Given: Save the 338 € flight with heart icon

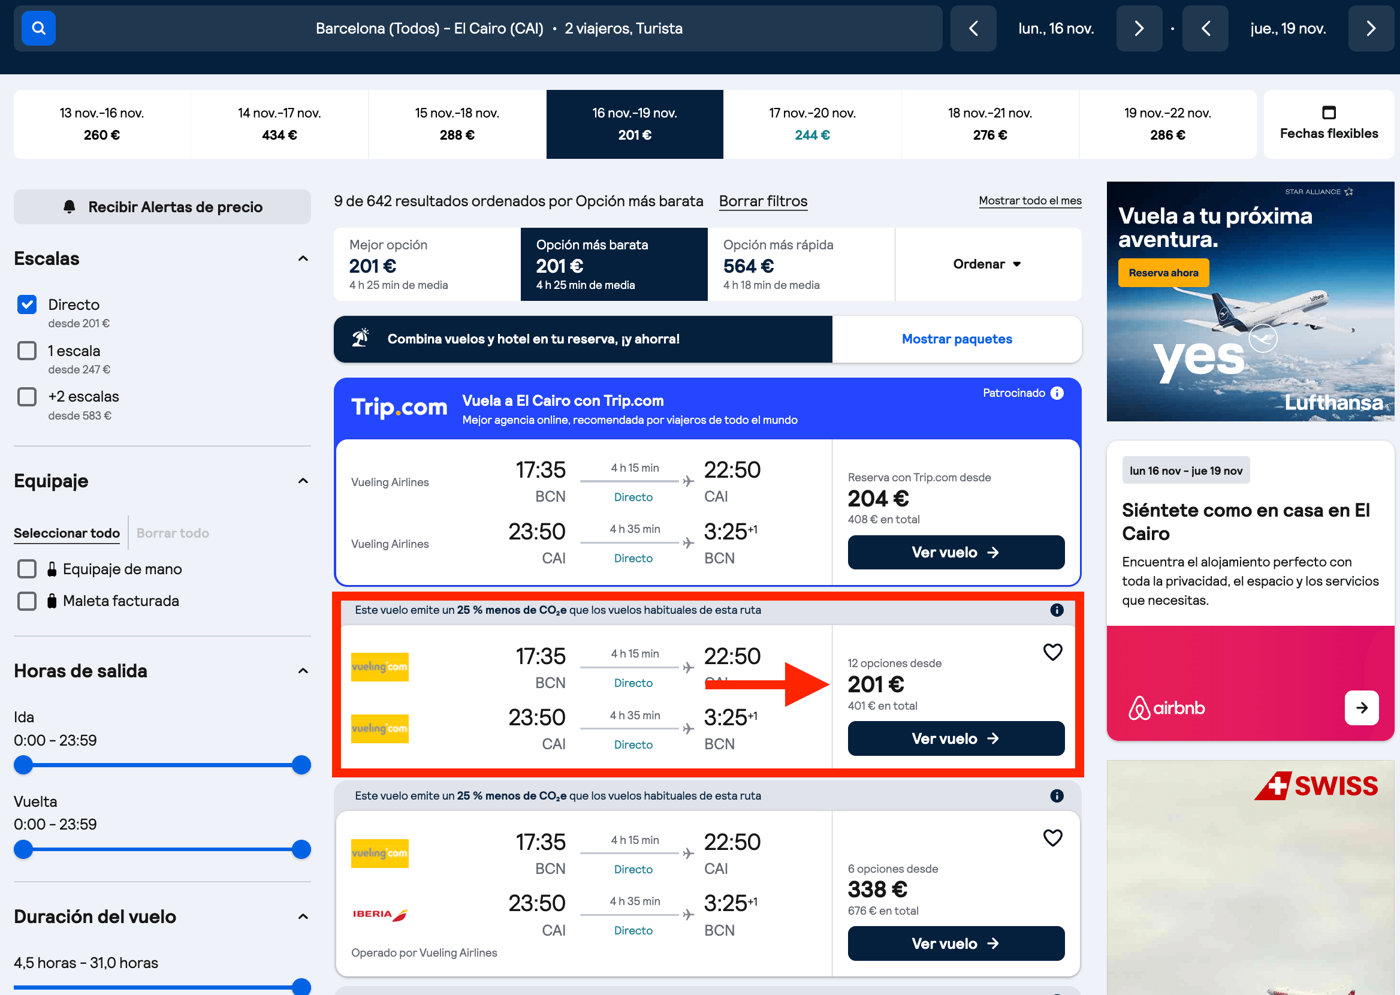Looking at the screenshot, I should pyautogui.click(x=1053, y=837).
